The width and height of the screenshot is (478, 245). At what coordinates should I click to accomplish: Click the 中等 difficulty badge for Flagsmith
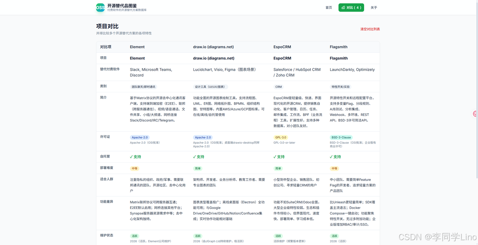334,169
